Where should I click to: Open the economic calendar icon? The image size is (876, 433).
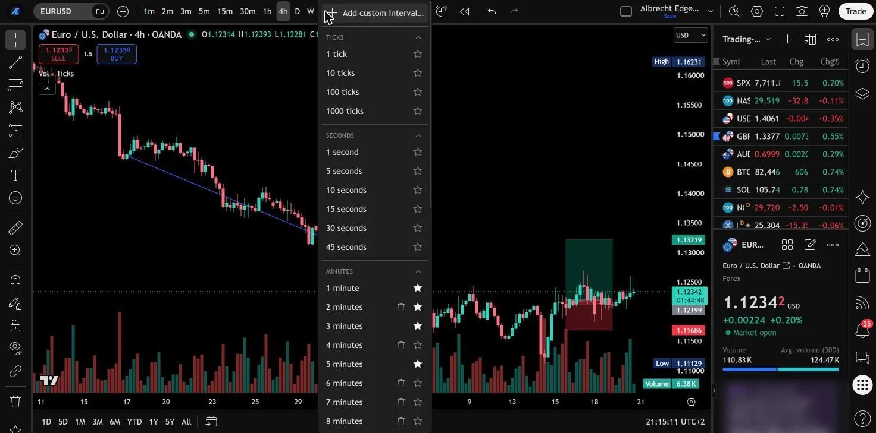[x=862, y=275]
